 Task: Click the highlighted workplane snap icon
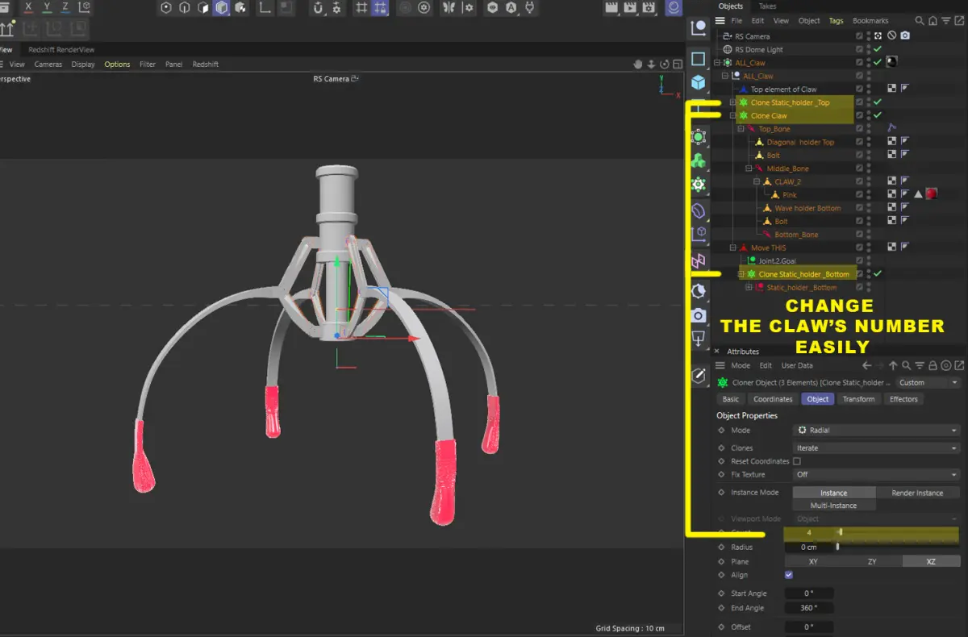point(381,8)
